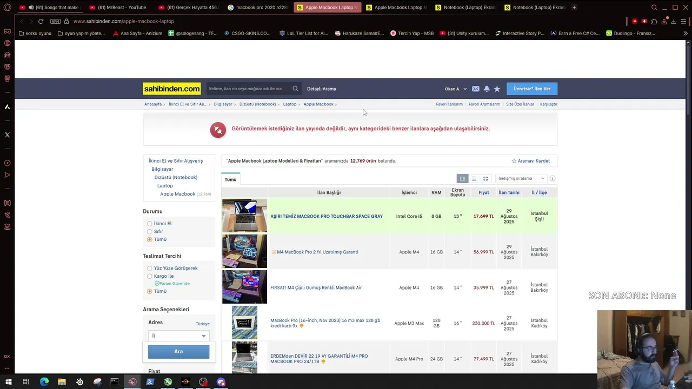The width and height of the screenshot is (692, 389).
Task: Expand bookmarks bar overflow chevron
Action: (x=686, y=33)
